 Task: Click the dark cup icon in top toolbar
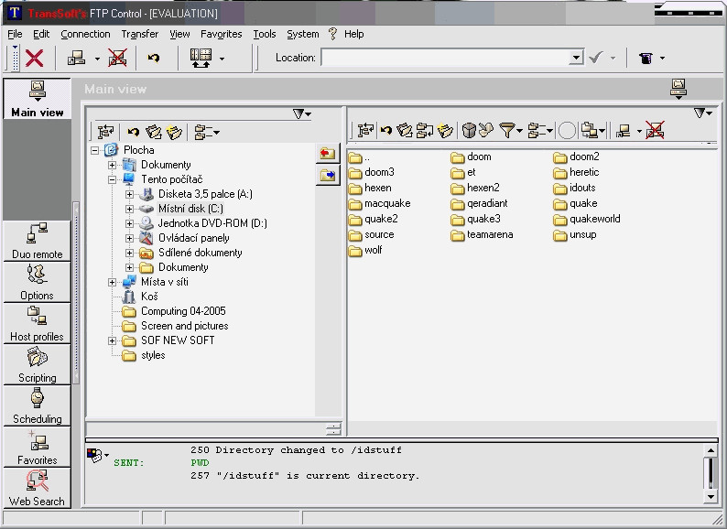point(646,58)
